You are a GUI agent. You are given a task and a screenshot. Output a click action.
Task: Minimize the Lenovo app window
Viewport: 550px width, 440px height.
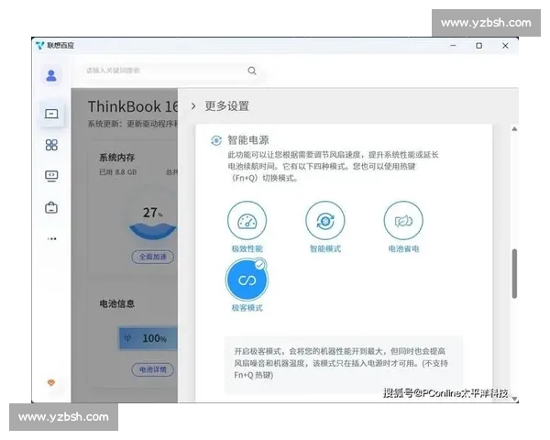(x=453, y=46)
